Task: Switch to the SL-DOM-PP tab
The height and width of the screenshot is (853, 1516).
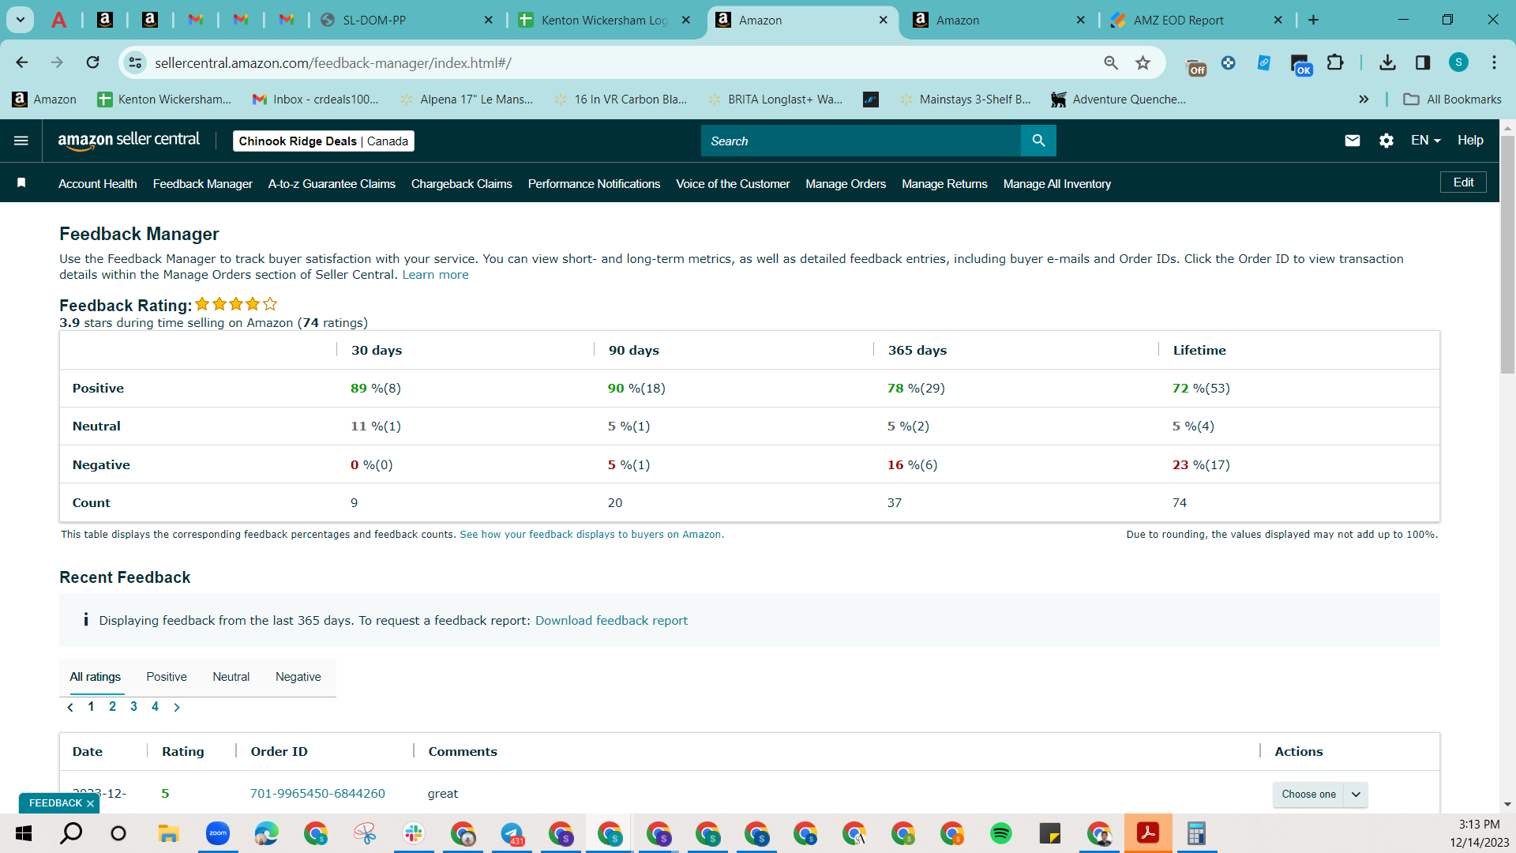Action: click(407, 20)
